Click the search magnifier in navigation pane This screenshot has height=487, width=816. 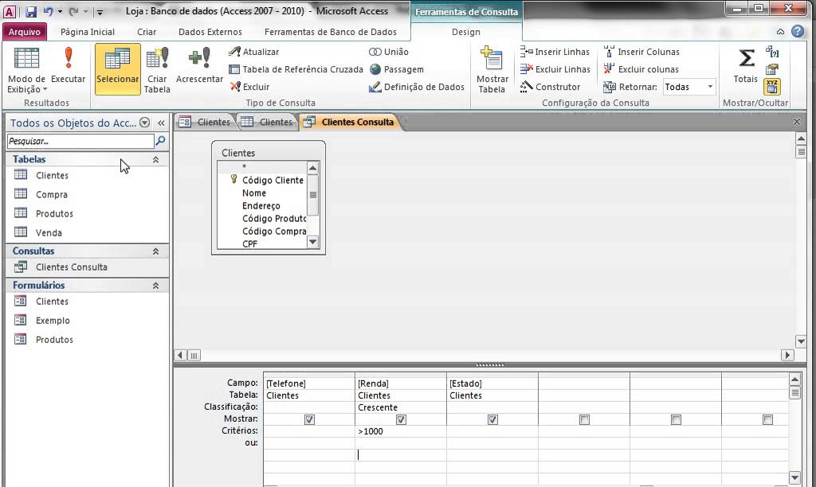[x=161, y=141]
